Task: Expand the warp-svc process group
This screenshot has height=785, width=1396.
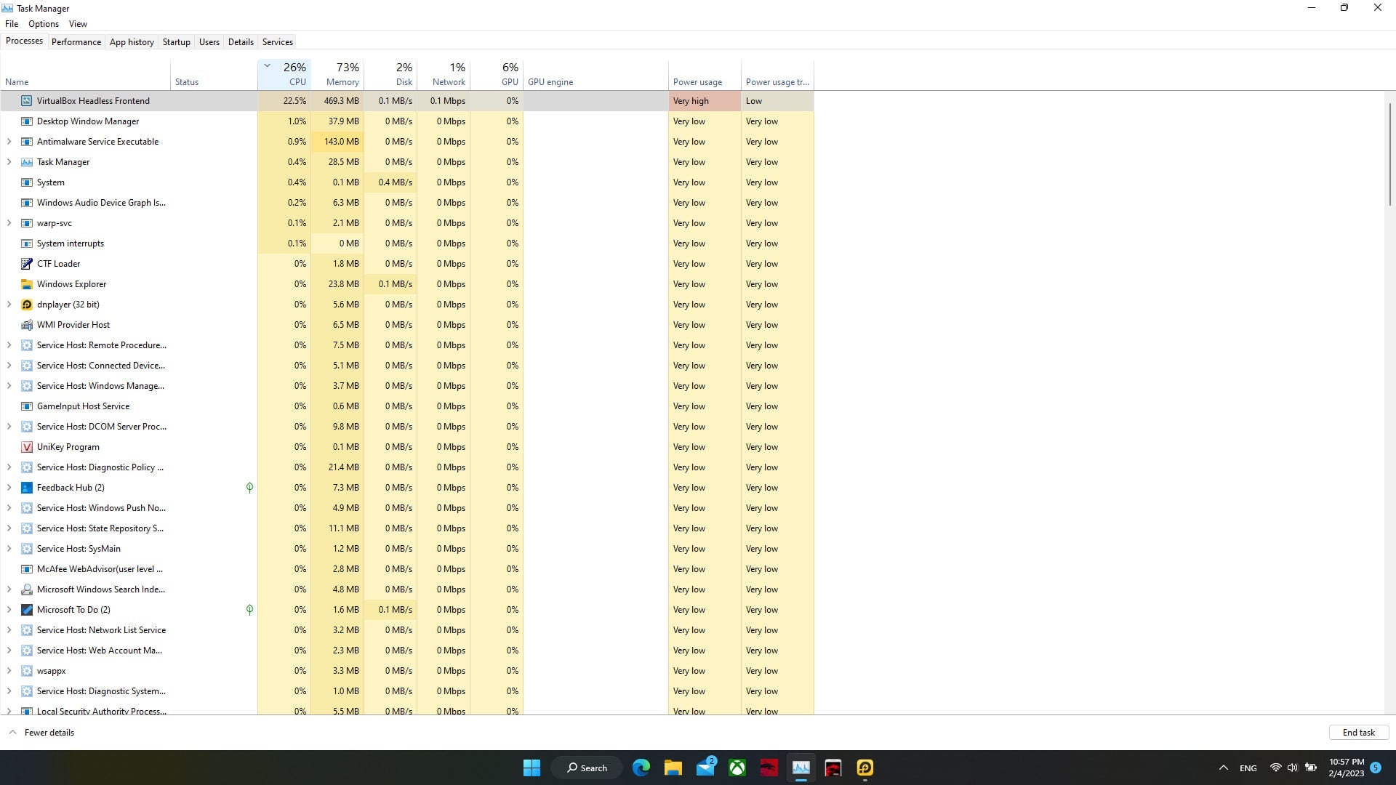Action: coord(9,223)
